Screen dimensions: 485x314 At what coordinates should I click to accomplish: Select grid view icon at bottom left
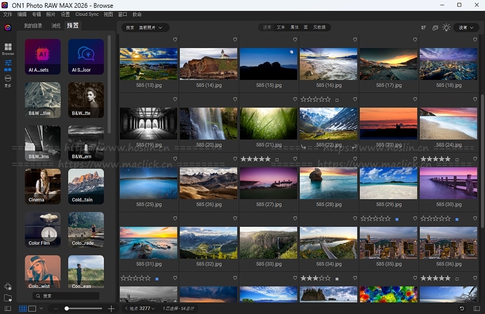click(x=23, y=308)
